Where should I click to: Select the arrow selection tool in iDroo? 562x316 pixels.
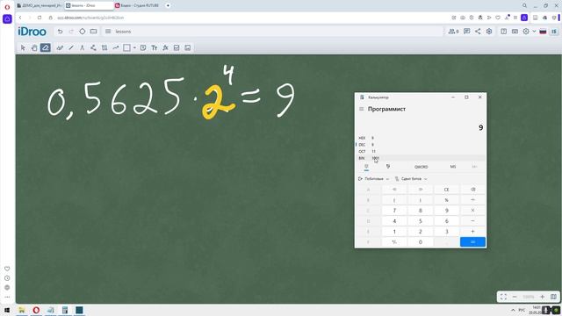pos(23,47)
